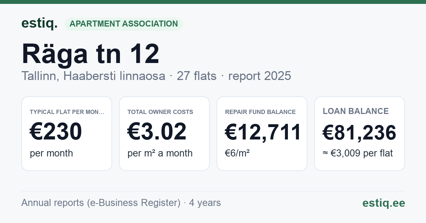The height and width of the screenshot is (223, 426).
Task: Click the 'TYPICAL FLAT PER MON…' label
Action: (67, 112)
